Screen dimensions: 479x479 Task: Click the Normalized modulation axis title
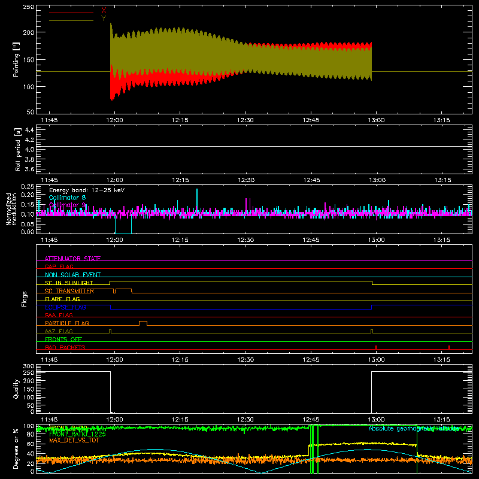[x=11, y=209]
